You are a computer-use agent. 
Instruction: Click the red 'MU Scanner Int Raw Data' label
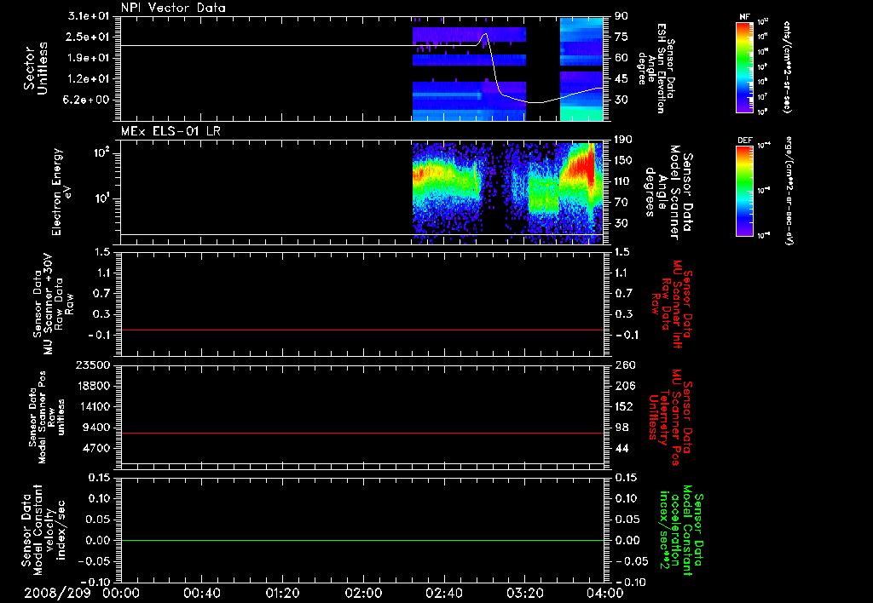point(672,304)
